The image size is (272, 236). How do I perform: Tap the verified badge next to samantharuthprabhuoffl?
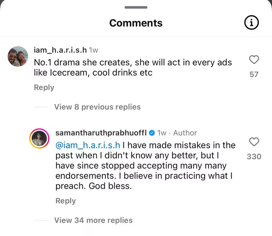click(x=151, y=133)
